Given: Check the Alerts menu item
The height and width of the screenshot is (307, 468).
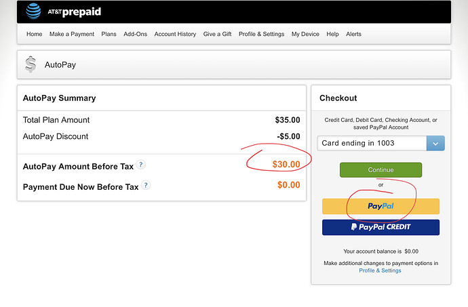Looking at the screenshot, I should [353, 34].
